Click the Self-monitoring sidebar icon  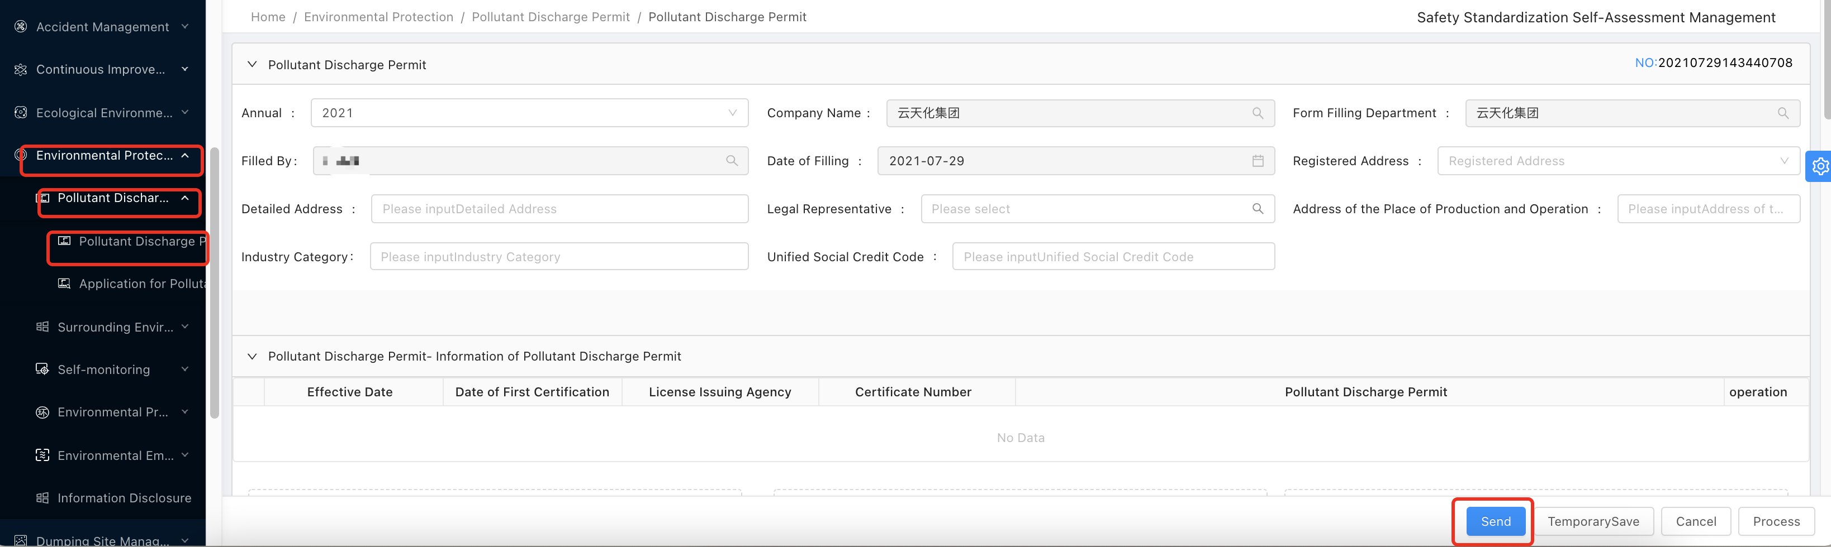pos(42,369)
